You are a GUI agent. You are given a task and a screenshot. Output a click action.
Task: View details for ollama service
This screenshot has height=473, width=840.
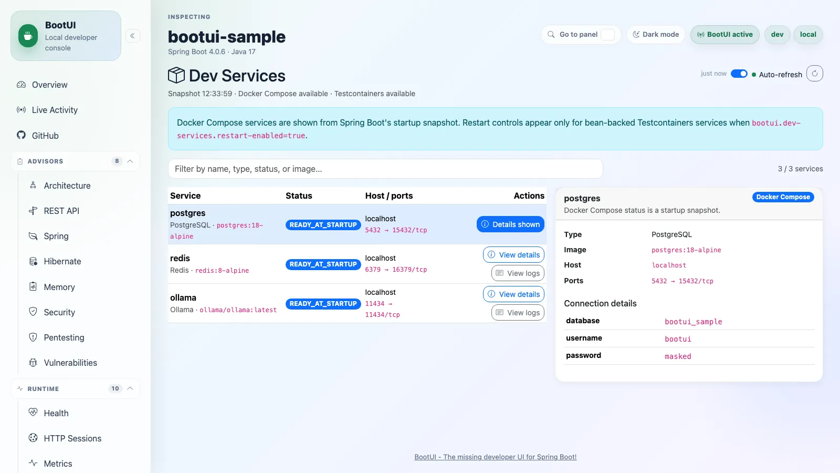[x=513, y=294]
